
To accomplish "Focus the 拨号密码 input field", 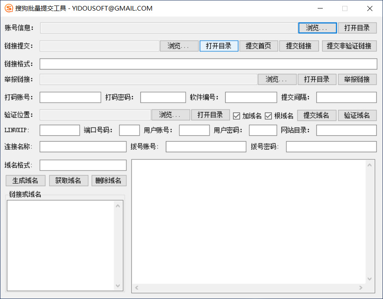I will pos(331,147).
